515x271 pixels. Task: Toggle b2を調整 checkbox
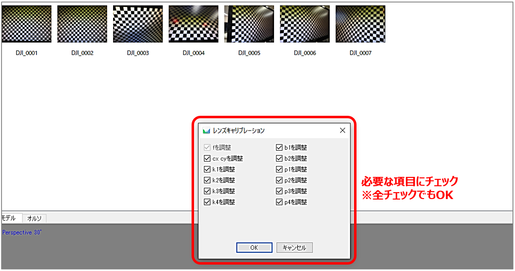pos(279,159)
